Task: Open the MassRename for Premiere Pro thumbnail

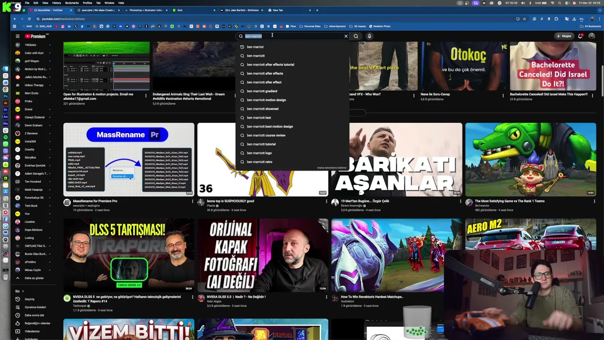Action: [x=129, y=160]
